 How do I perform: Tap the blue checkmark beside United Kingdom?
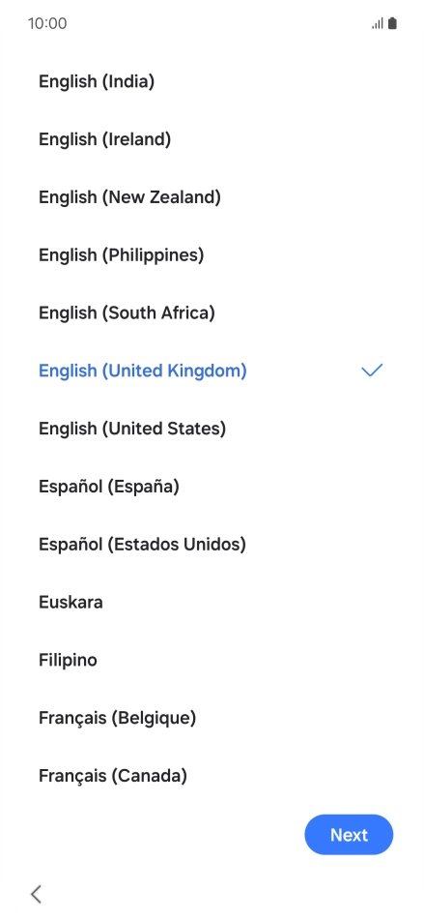coord(372,370)
